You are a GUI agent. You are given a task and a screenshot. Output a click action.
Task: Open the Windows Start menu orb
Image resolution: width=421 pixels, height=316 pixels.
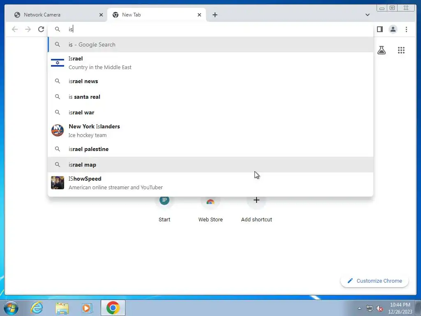tap(11, 308)
